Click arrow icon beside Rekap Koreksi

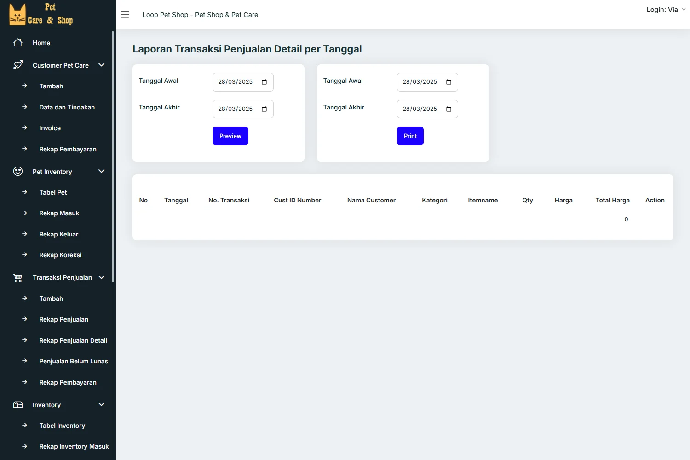[25, 254]
